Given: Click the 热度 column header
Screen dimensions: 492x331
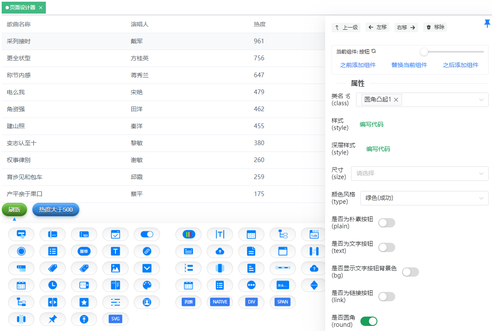Looking at the screenshot, I should (260, 24).
